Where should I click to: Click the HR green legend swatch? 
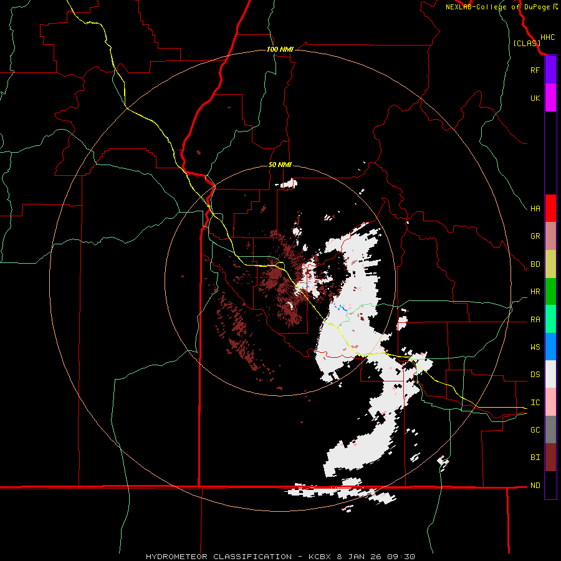pyautogui.click(x=550, y=292)
